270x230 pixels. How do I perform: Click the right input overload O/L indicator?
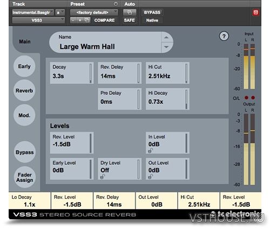point(253,97)
